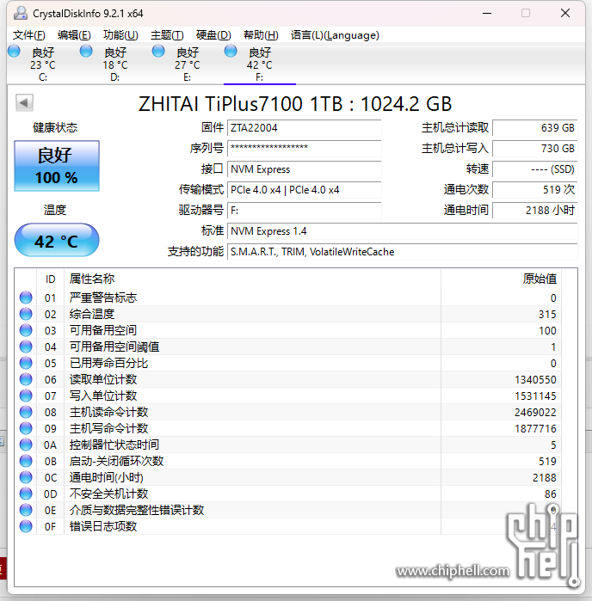Image resolution: width=592 pixels, height=601 pixels.
Task: Click raw value 1531145
Action: pos(535,396)
